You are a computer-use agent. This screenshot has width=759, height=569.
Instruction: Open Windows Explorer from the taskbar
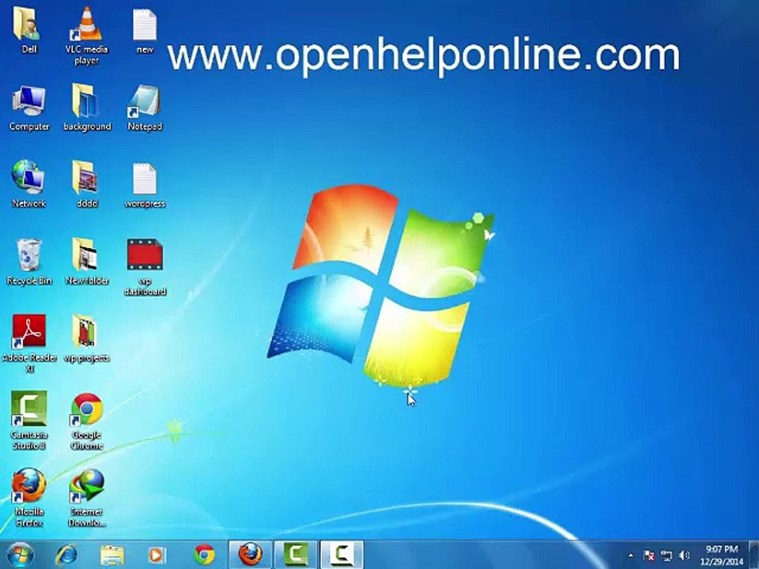(111, 555)
